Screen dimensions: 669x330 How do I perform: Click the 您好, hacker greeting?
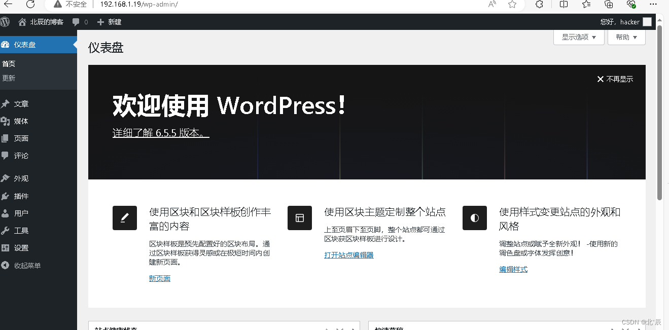(x=620, y=22)
